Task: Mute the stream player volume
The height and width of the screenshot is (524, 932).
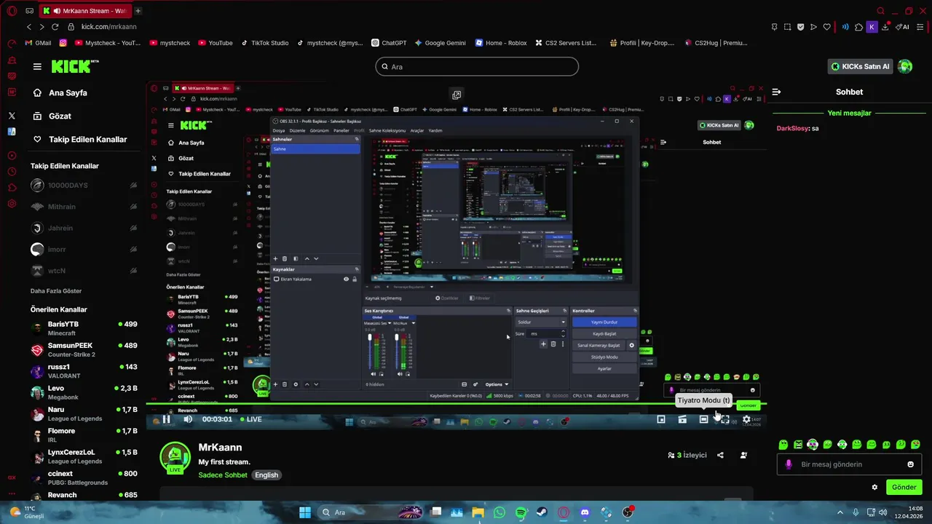Action: coord(188,419)
